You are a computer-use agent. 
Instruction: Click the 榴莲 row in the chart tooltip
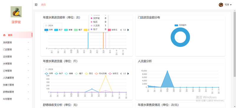tap(99, 22)
